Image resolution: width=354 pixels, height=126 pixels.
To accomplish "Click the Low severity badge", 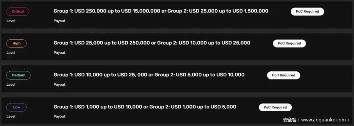I will pos(16,107).
